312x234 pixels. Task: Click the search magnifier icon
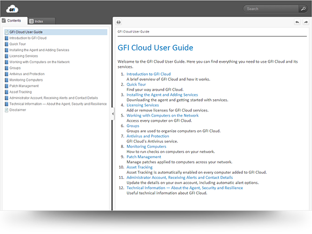(x=303, y=9)
